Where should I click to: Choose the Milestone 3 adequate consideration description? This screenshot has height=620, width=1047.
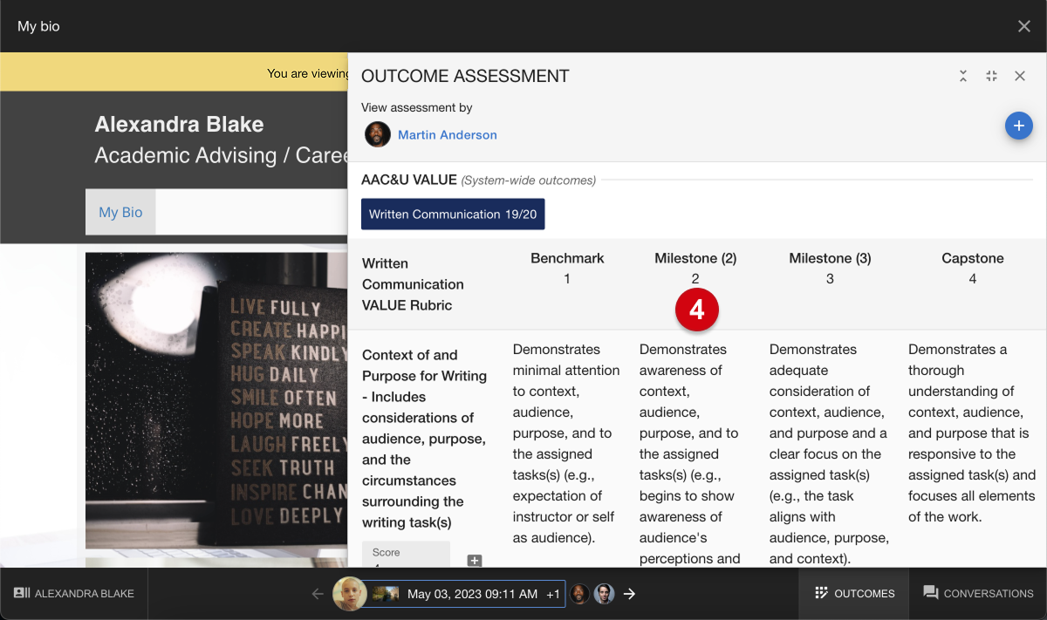(x=829, y=453)
